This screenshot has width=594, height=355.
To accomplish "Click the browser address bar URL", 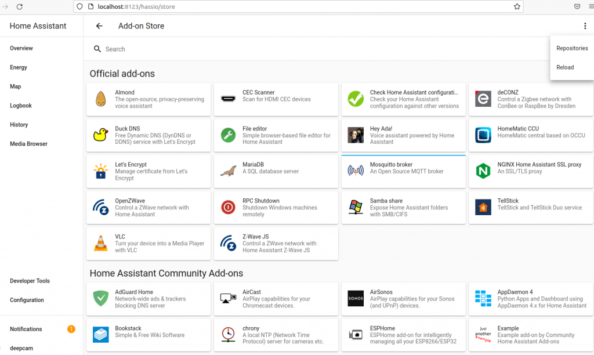I will pyautogui.click(x=136, y=6).
